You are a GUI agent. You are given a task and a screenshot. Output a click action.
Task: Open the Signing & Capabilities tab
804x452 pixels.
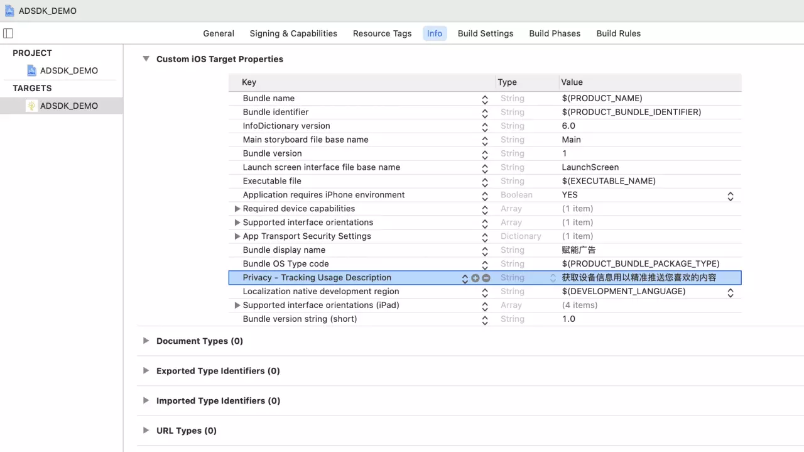click(293, 33)
